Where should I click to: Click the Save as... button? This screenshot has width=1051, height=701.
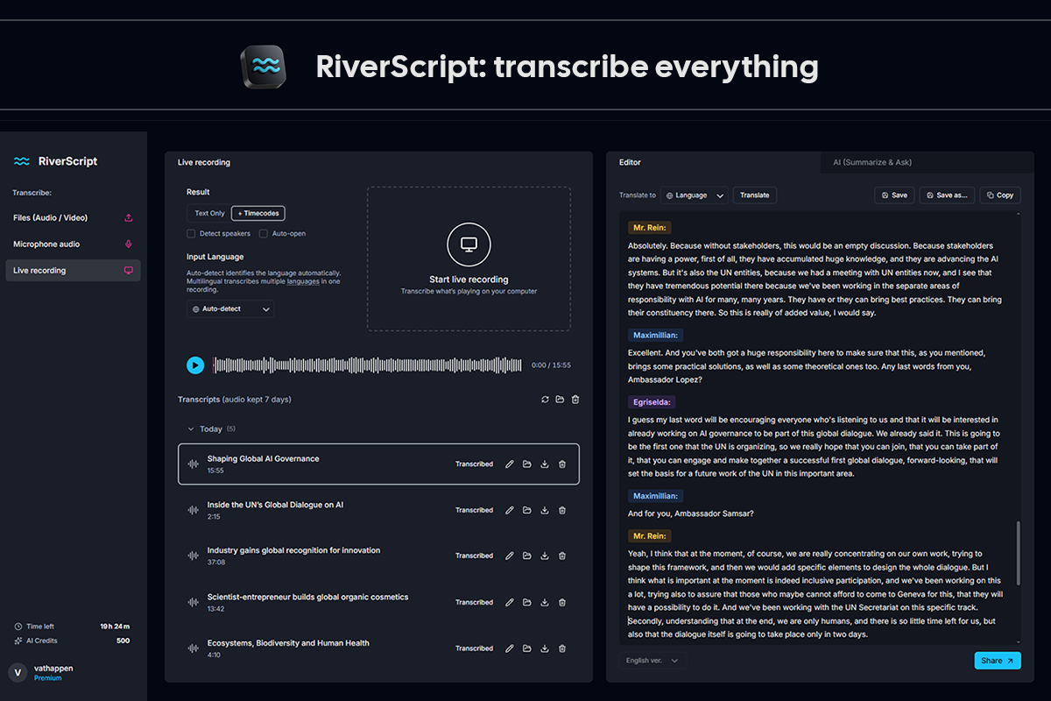coord(947,195)
